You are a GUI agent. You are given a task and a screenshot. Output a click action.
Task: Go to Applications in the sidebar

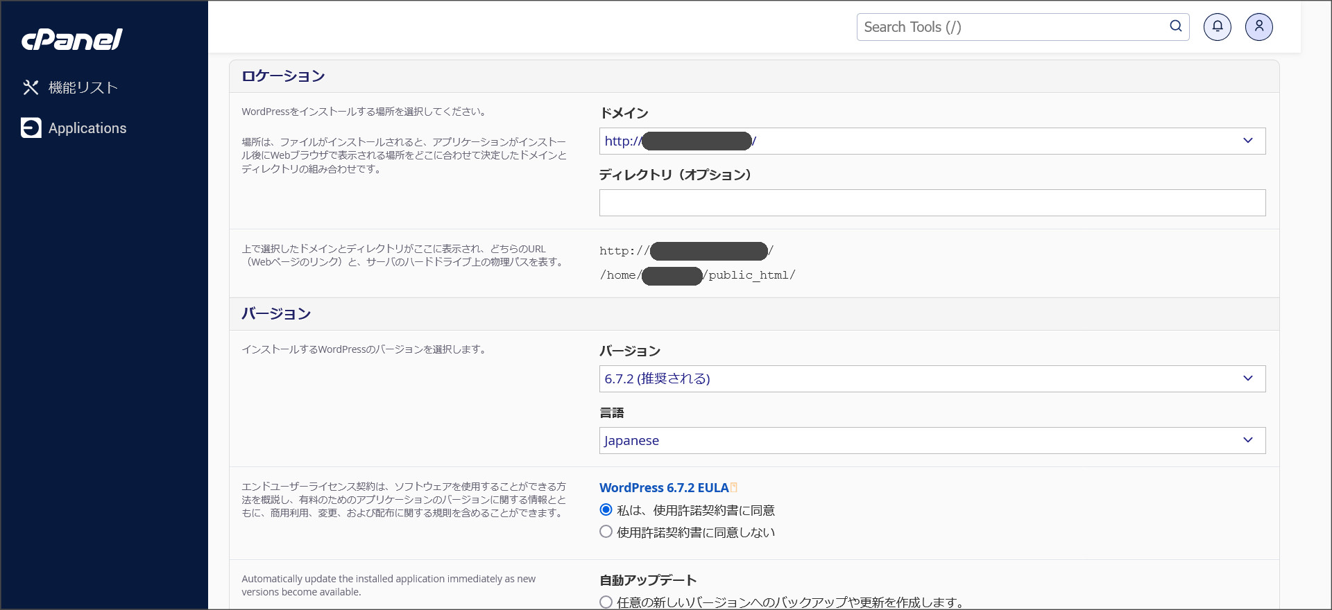pyautogui.click(x=87, y=128)
